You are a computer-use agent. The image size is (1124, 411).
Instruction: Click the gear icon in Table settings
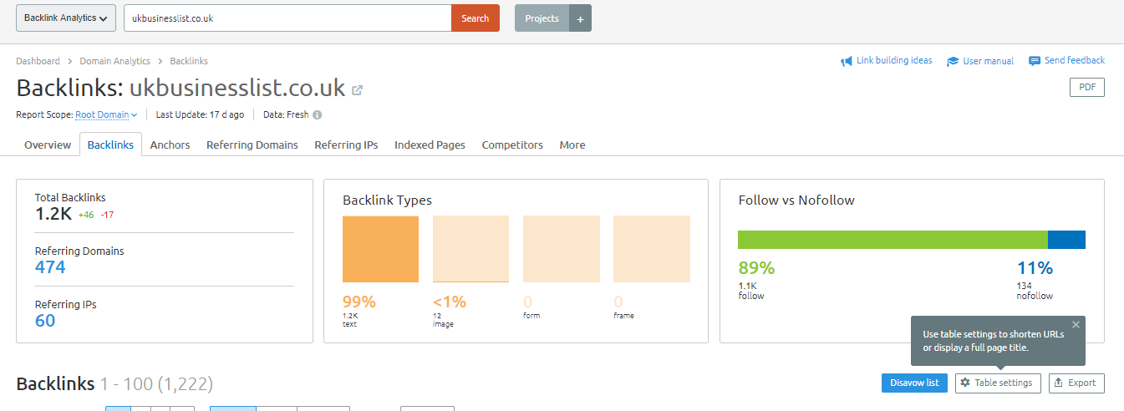(965, 383)
